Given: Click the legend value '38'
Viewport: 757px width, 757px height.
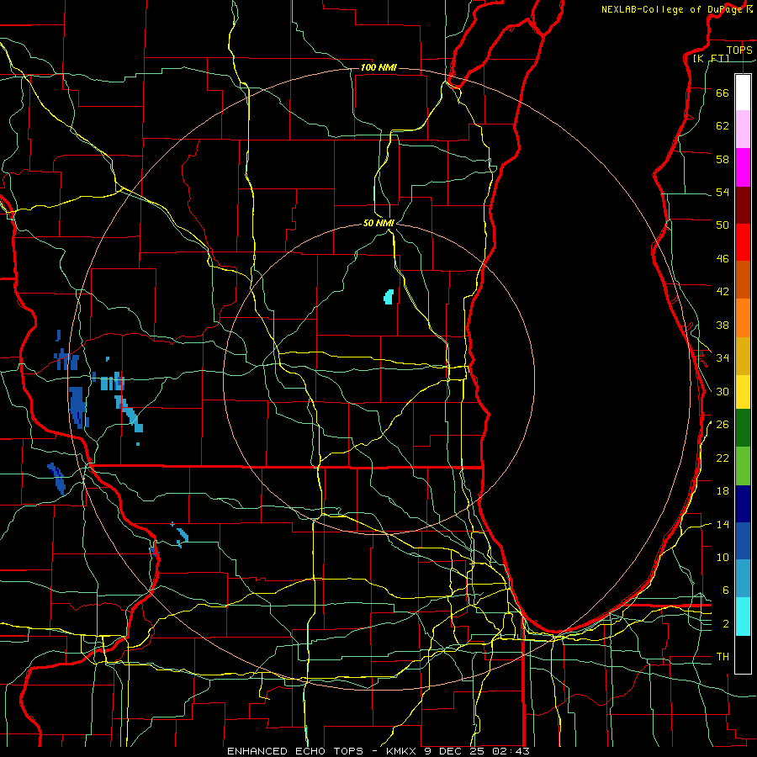Looking at the screenshot, I should (723, 325).
